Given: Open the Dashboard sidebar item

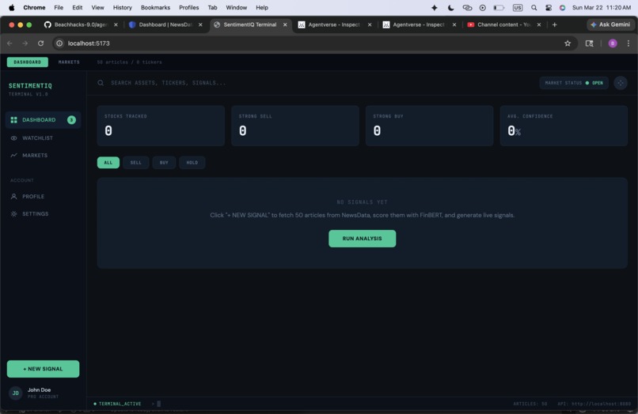Looking at the screenshot, I should (x=43, y=120).
